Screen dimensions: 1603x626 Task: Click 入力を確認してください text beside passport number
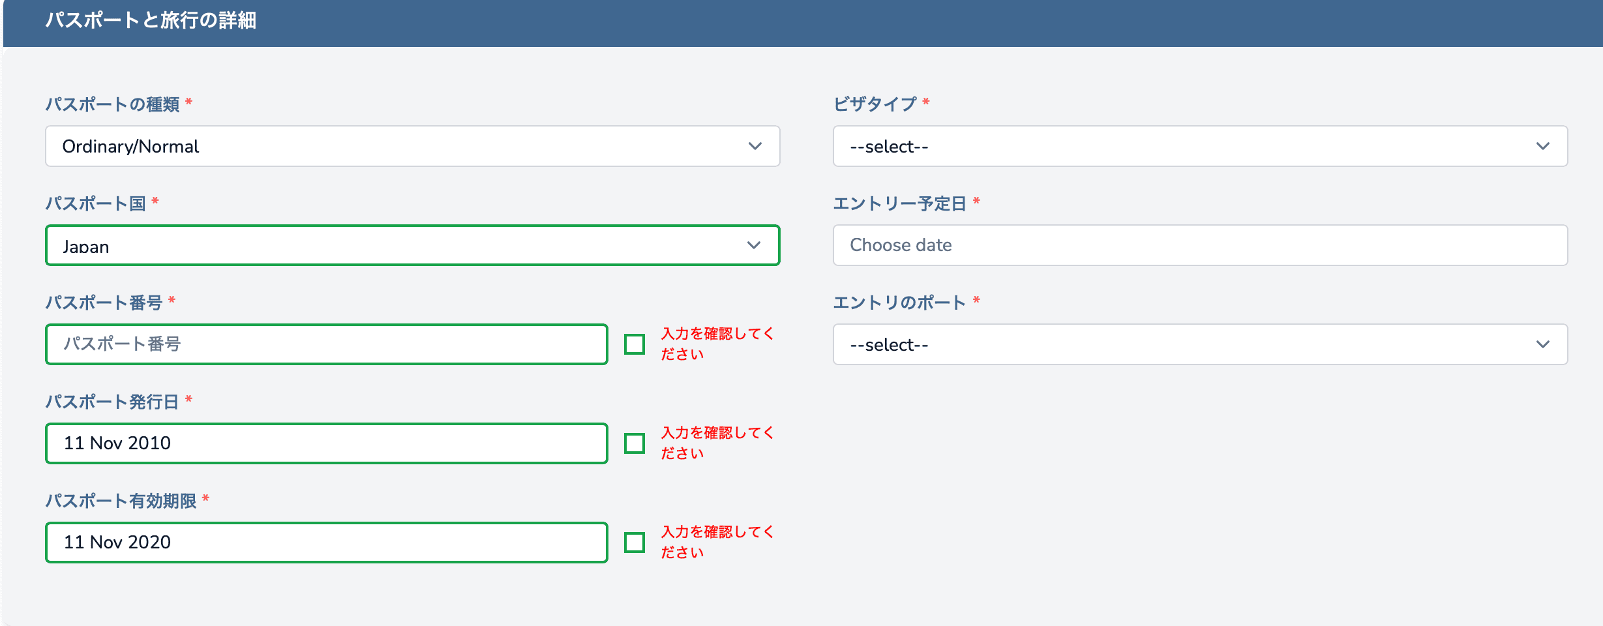716,344
